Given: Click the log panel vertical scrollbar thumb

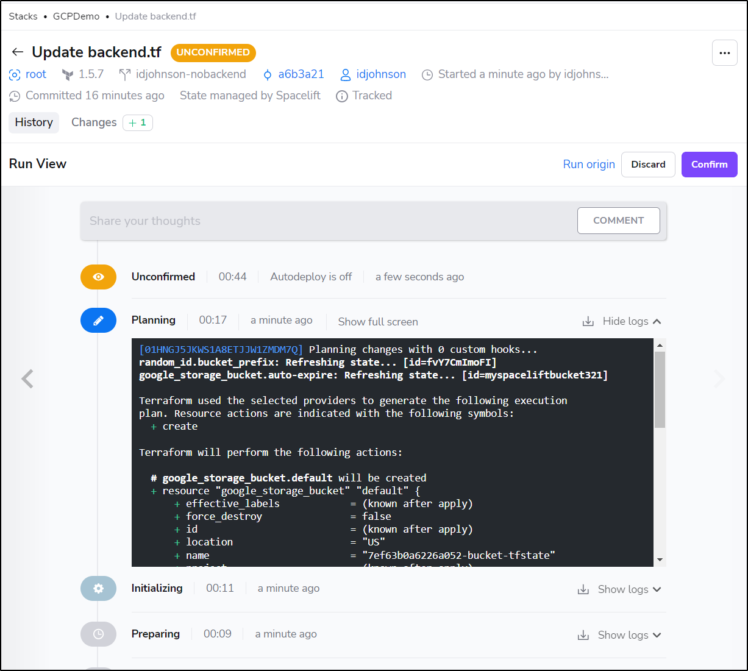Looking at the screenshot, I should (x=660, y=389).
